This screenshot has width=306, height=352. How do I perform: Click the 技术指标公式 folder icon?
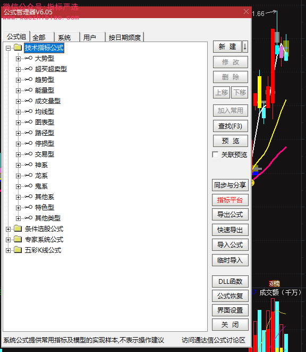pyautogui.click(x=18, y=47)
